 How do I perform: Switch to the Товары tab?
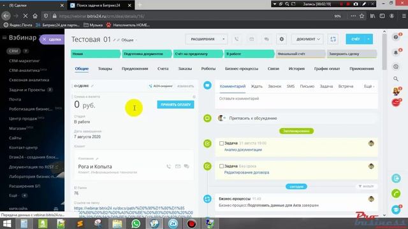[x=105, y=69]
